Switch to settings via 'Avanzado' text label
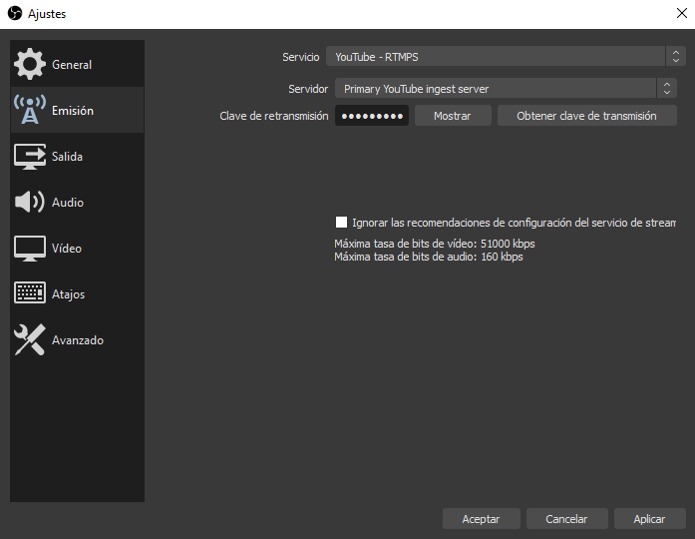This screenshot has height=539, width=695. (x=78, y=340)
